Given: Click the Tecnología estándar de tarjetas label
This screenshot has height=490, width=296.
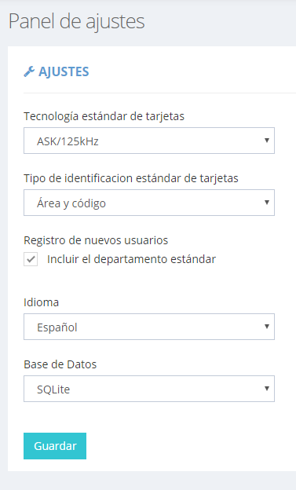Looking at the screenshot, I should 104,116.
